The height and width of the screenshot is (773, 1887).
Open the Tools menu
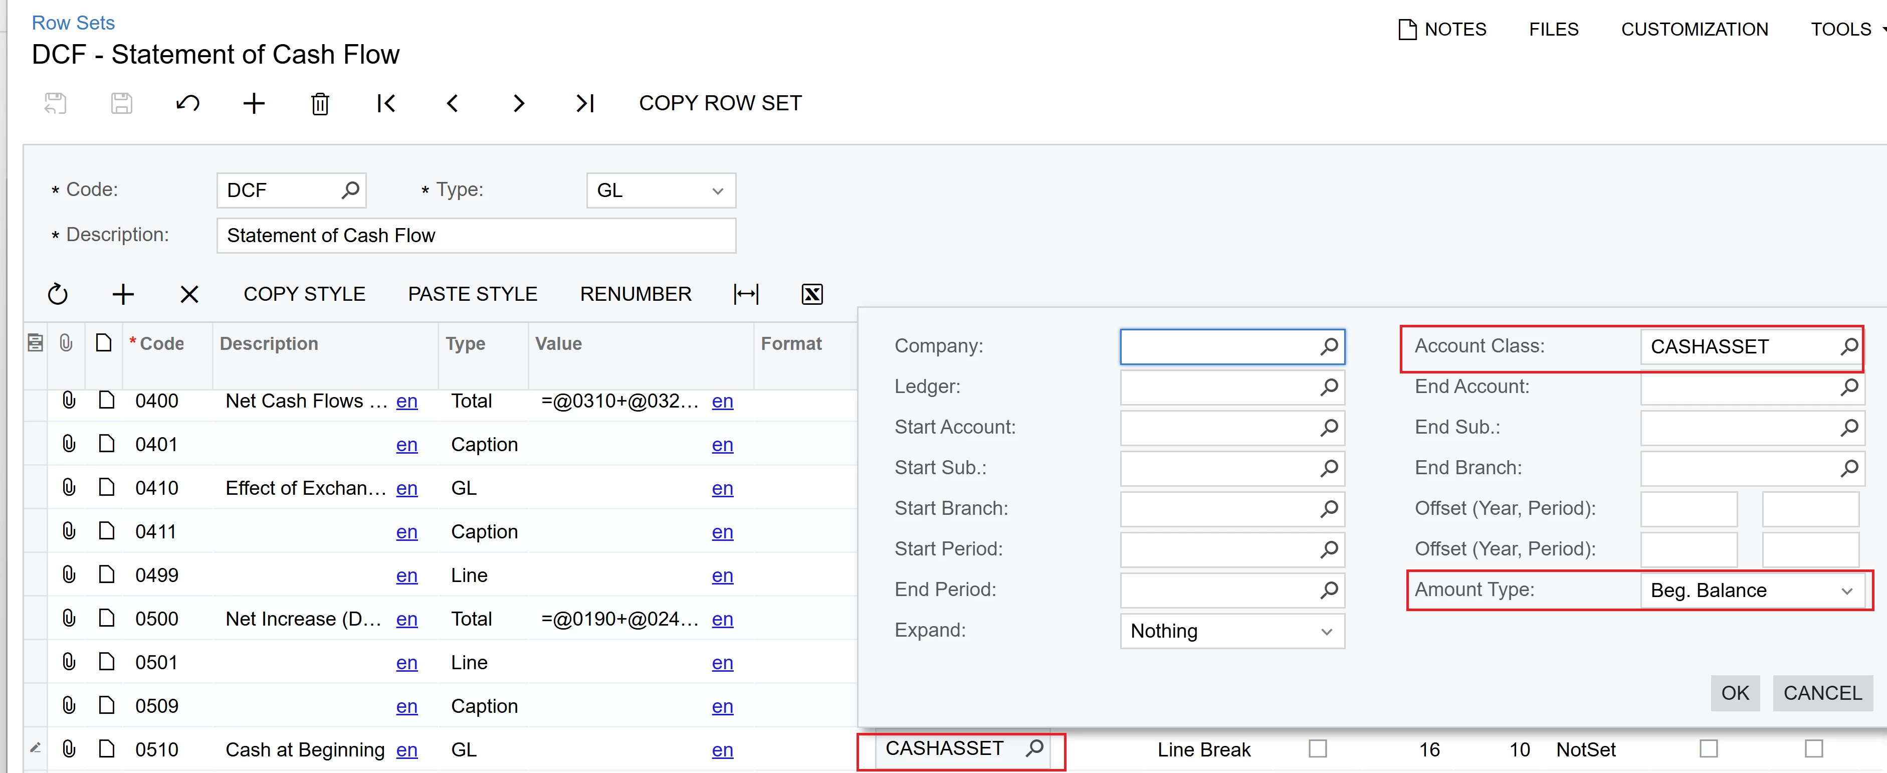coord(1841,29)
